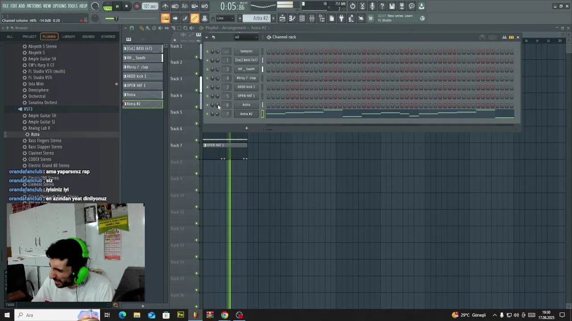572x321 pixels.
Task: Toggle Track 5 mute dot in playlist
Action: pos(197,123)
